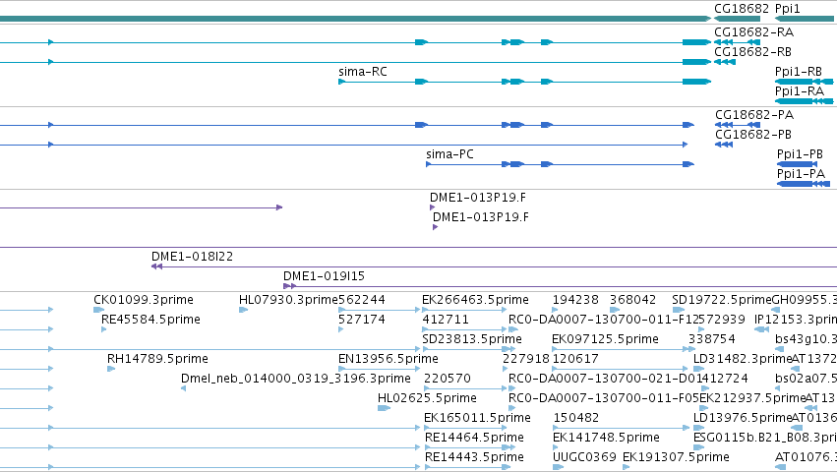Click the 412711 feature label

tap(446, 320)
